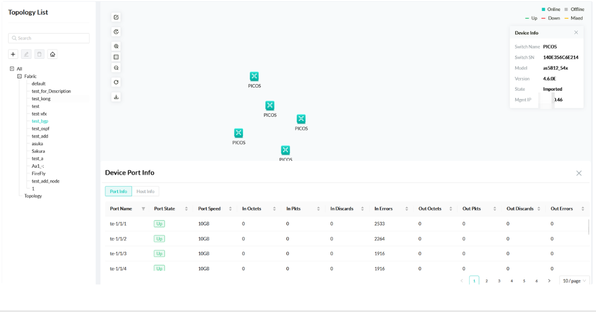Click the add topology plus icon
This screenshot has height=312, width=596.
13,54
